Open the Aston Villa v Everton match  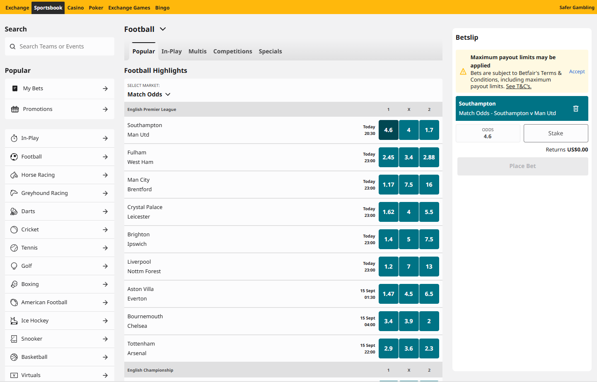140,294
